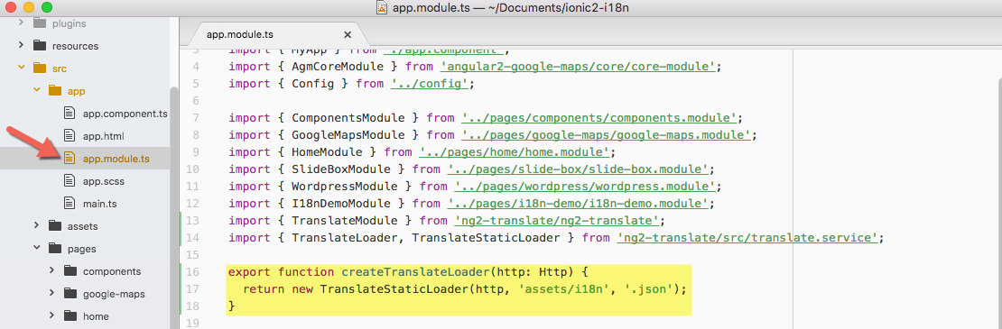Click the green macOS zoom button
1002x329 pixels.
[x=47, y=7]
